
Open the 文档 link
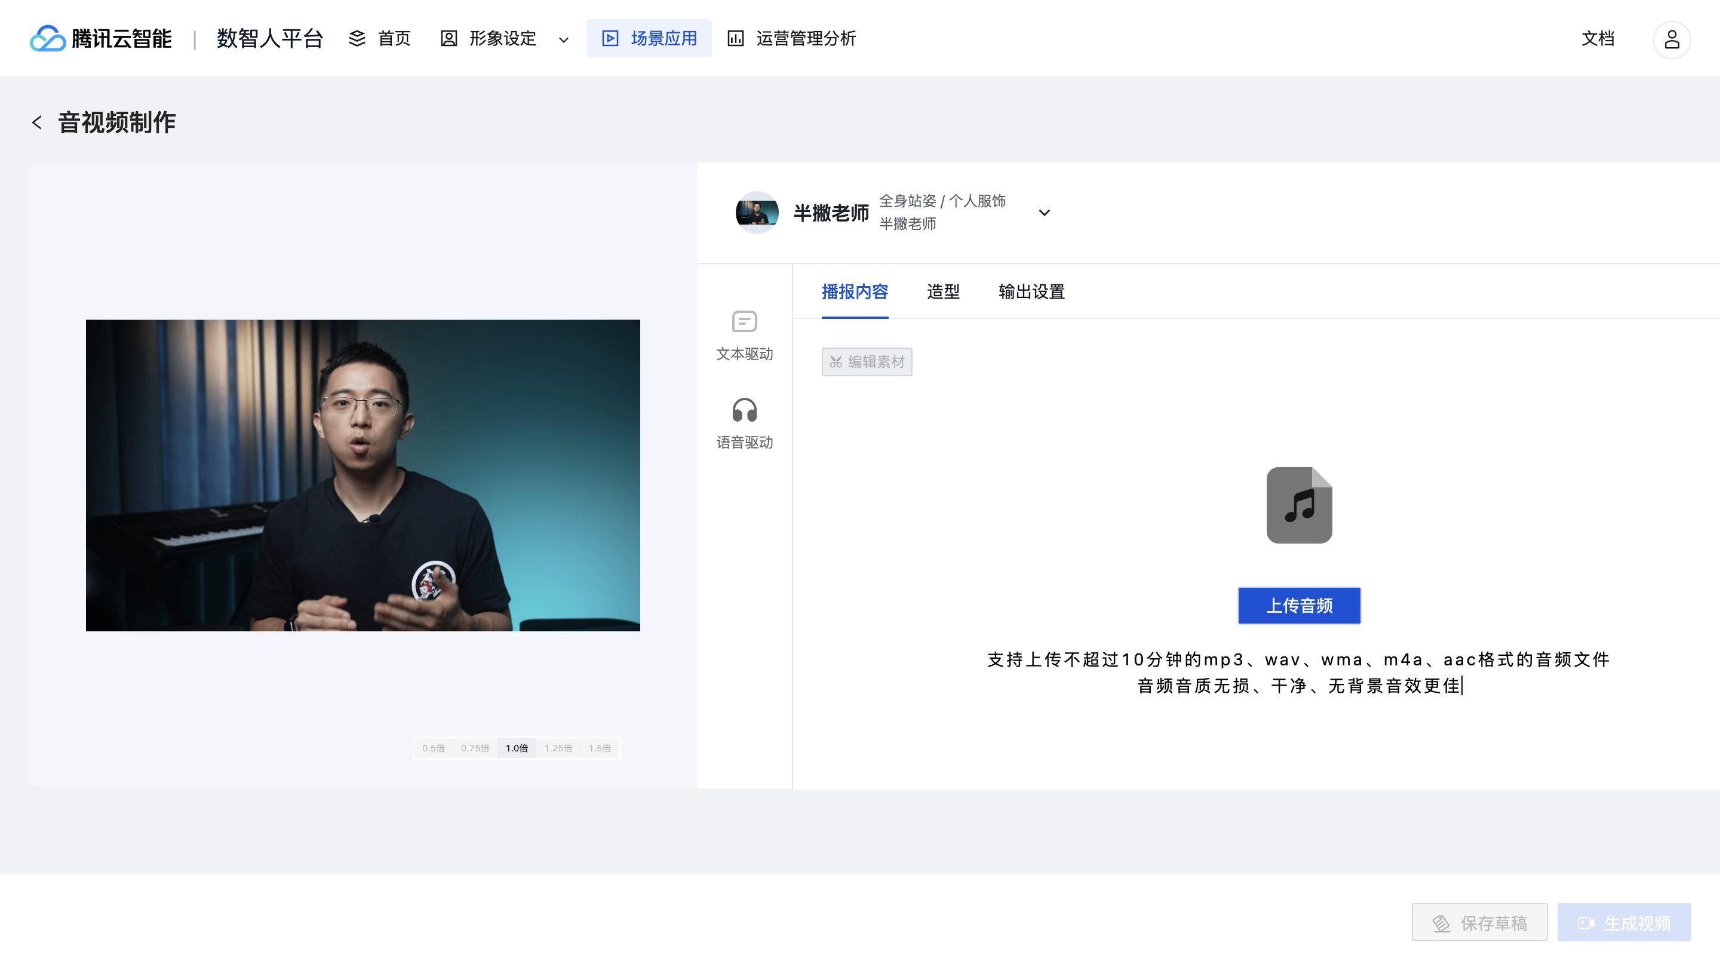click(x=1597, y=39)
